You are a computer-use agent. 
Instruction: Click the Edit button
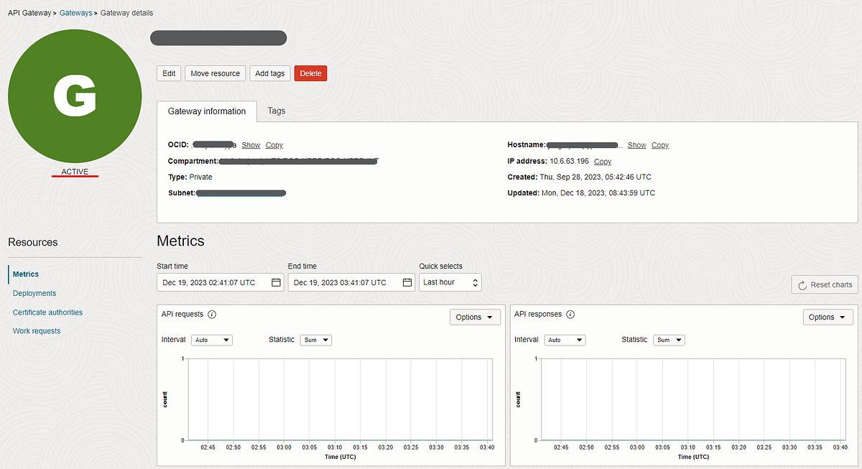click(x=169, y=73)
